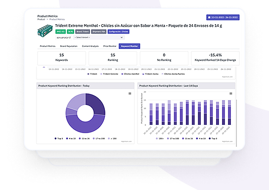Copy ASIN using the icon beside code
The height and width of the screenshot is (190, 269).
point(70,38)
